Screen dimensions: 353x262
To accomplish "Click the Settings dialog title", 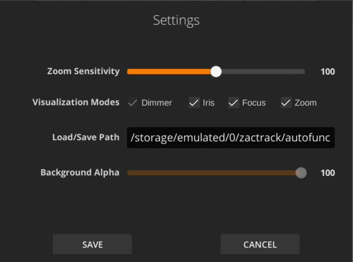I will click(176, 20).
